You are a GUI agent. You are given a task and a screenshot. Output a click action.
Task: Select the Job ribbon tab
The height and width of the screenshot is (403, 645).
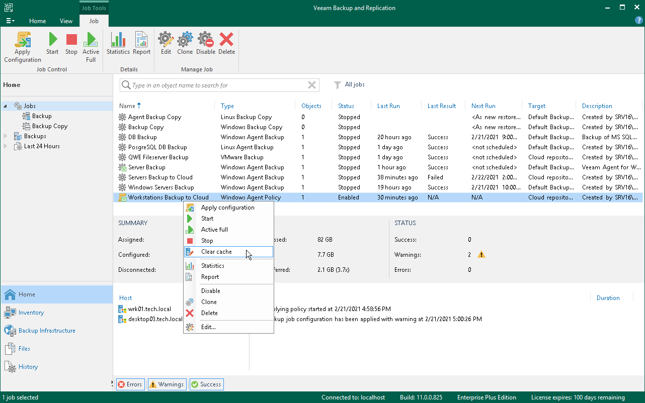[94, 21]
